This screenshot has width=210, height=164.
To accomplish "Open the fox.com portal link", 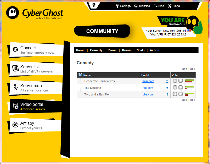I will point(147,88).
